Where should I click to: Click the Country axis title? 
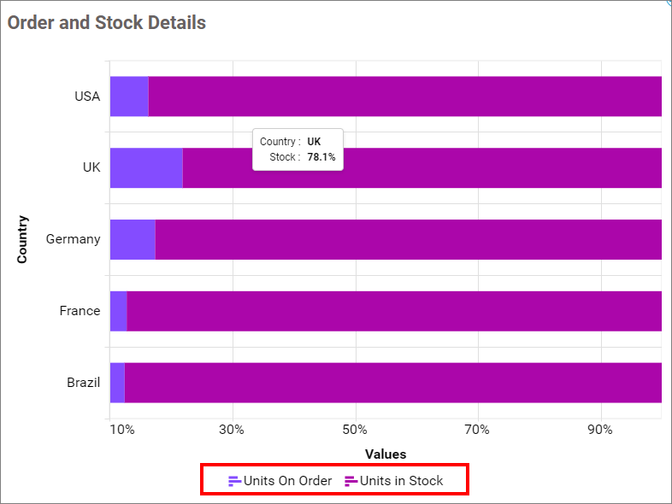(22, 239)
